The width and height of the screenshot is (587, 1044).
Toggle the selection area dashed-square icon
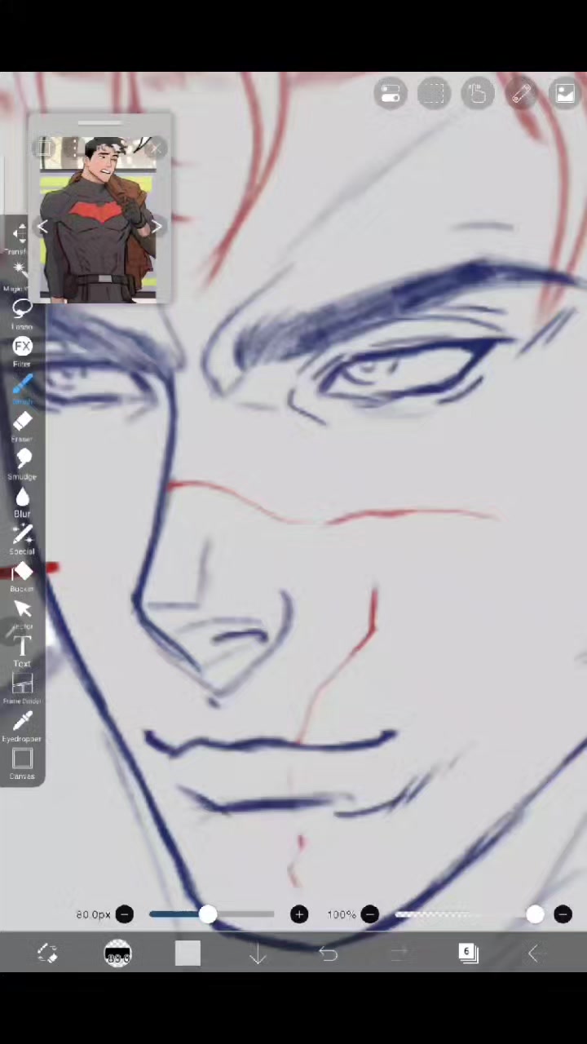[434, 93]
